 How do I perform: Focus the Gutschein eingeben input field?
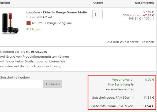(x=21, y=84)
